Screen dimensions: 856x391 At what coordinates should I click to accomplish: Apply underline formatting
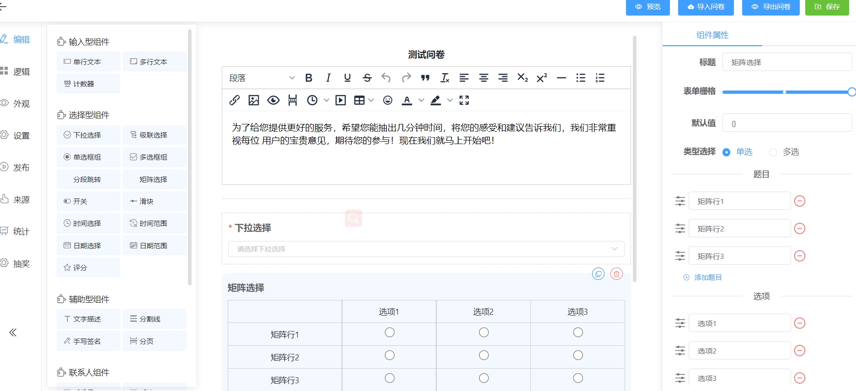point(348,78)
